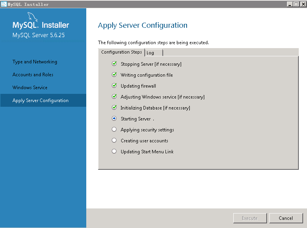307x228 pixels.
Task: Click checkmark next to Adjusting Windows service
Action: (114, 97)
